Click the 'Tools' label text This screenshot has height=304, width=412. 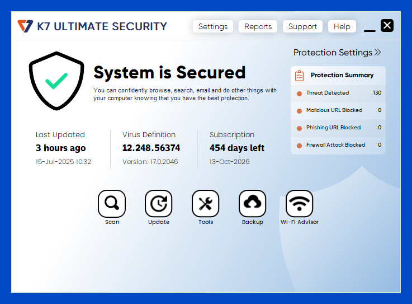pos(206,222)
